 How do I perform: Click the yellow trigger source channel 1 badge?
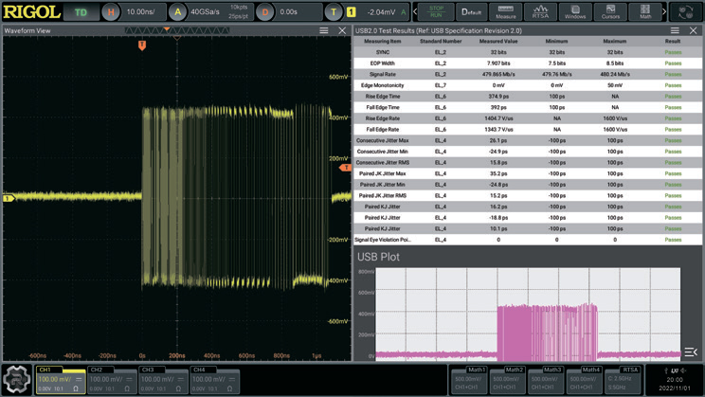click(x=352, y=12)
